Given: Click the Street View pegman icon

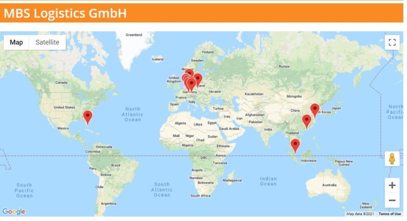Looking at the screenshot, I should click(x=392, y=159).
